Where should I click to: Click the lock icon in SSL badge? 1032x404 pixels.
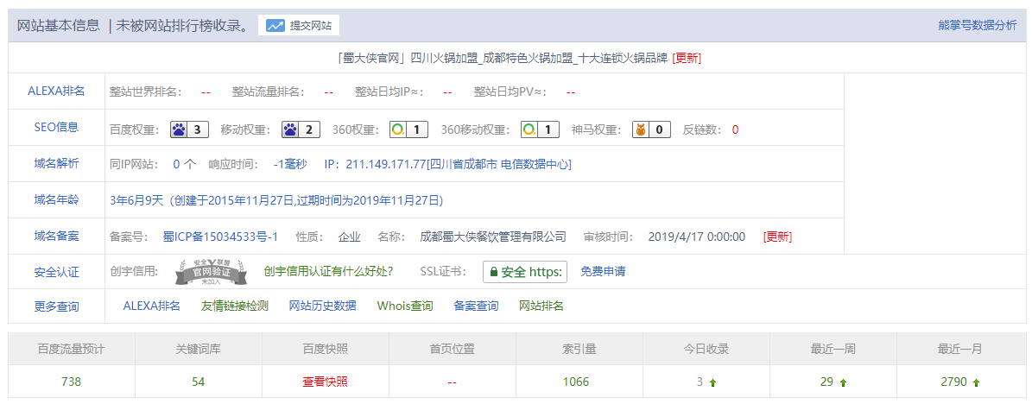click(493, 272)
